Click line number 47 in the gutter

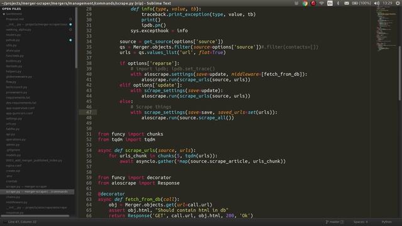(89, 112)
